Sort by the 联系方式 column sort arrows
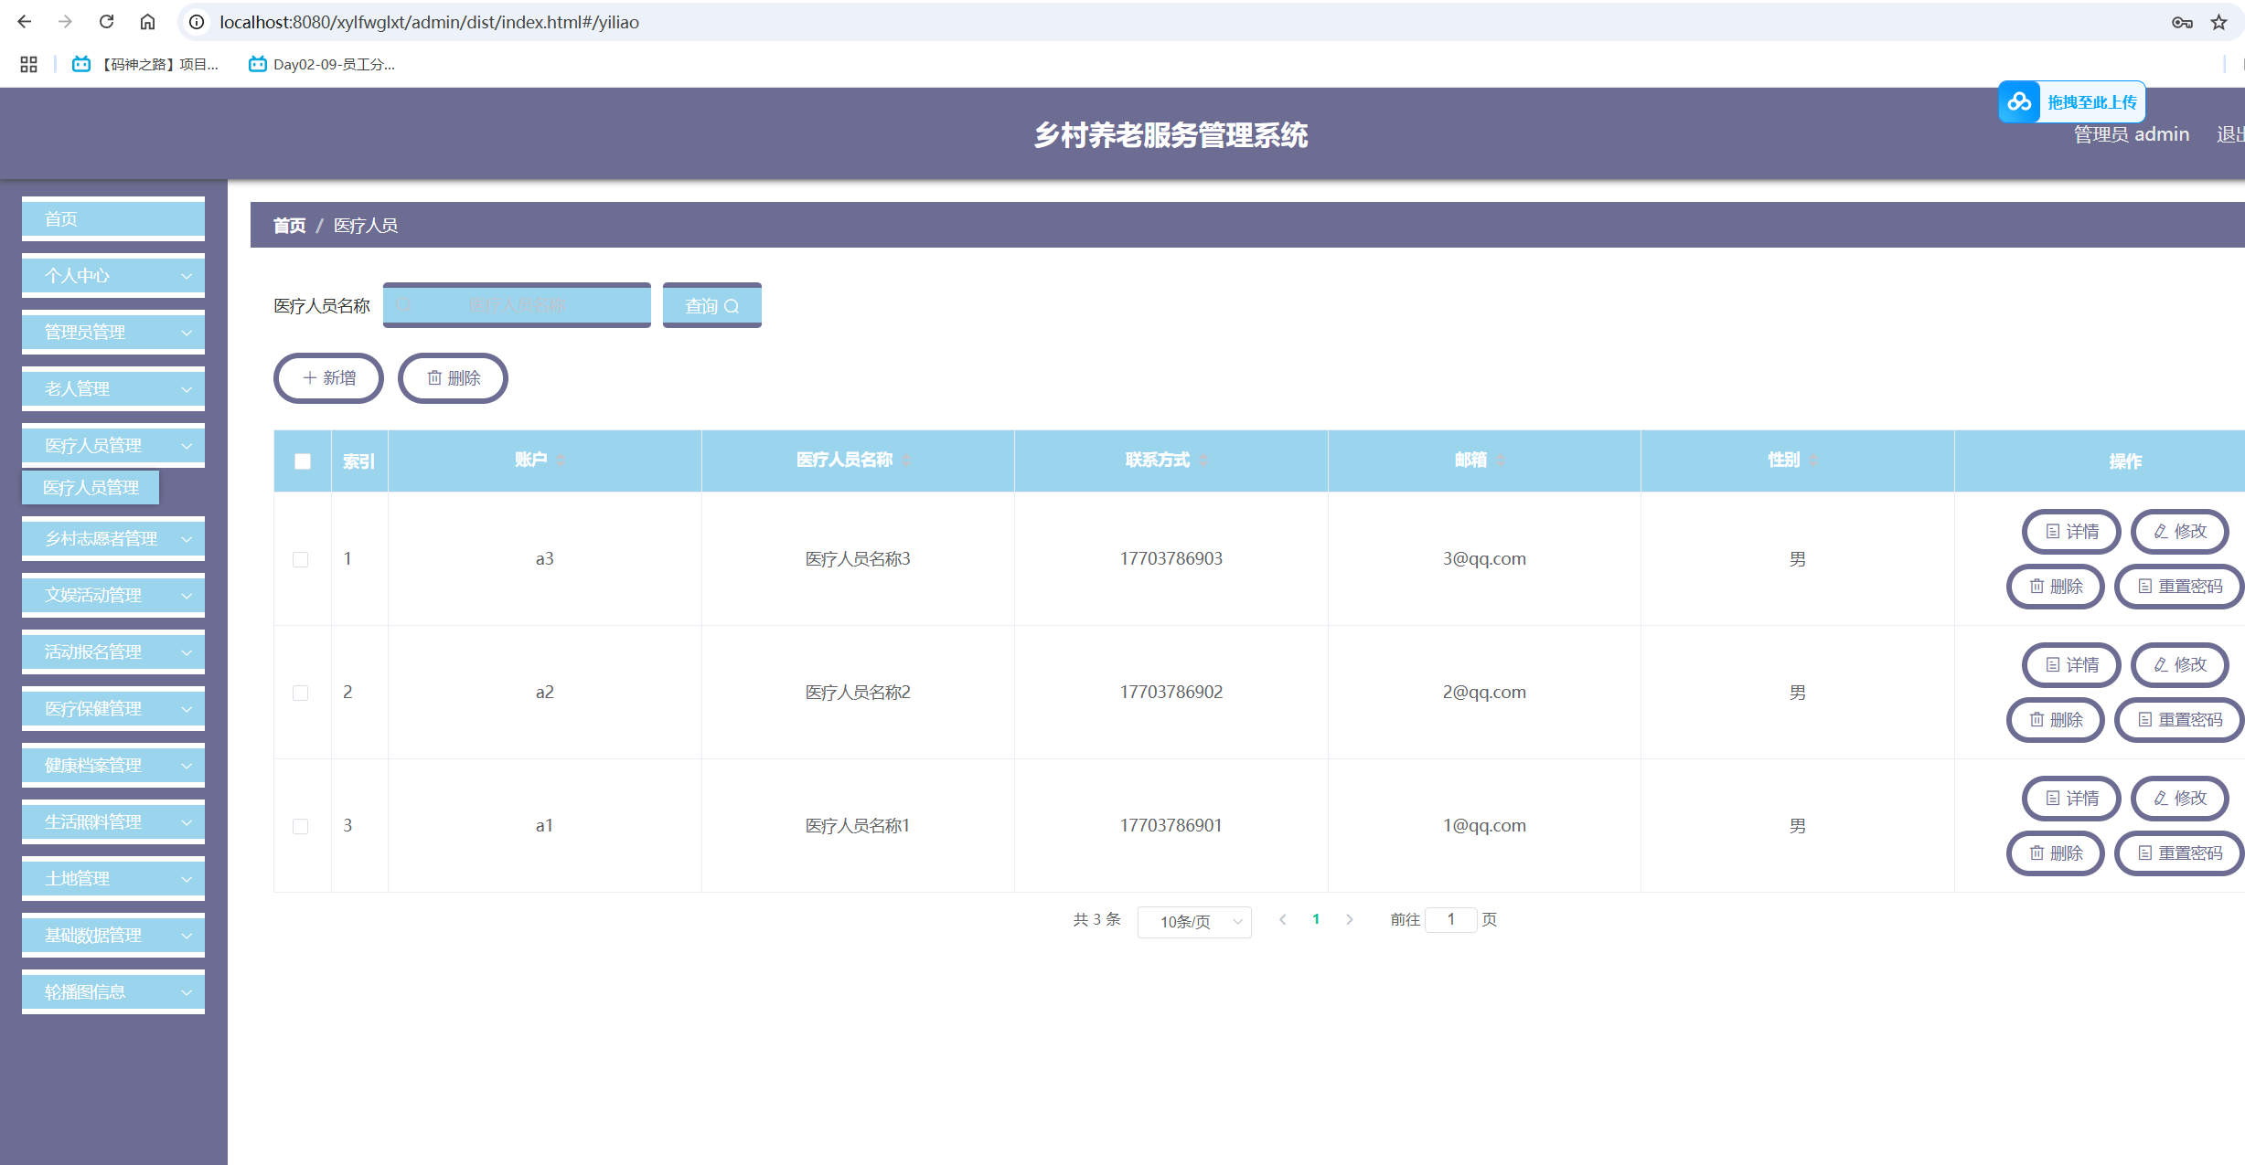The image size is (2245, 1165). click(1203, 461)
